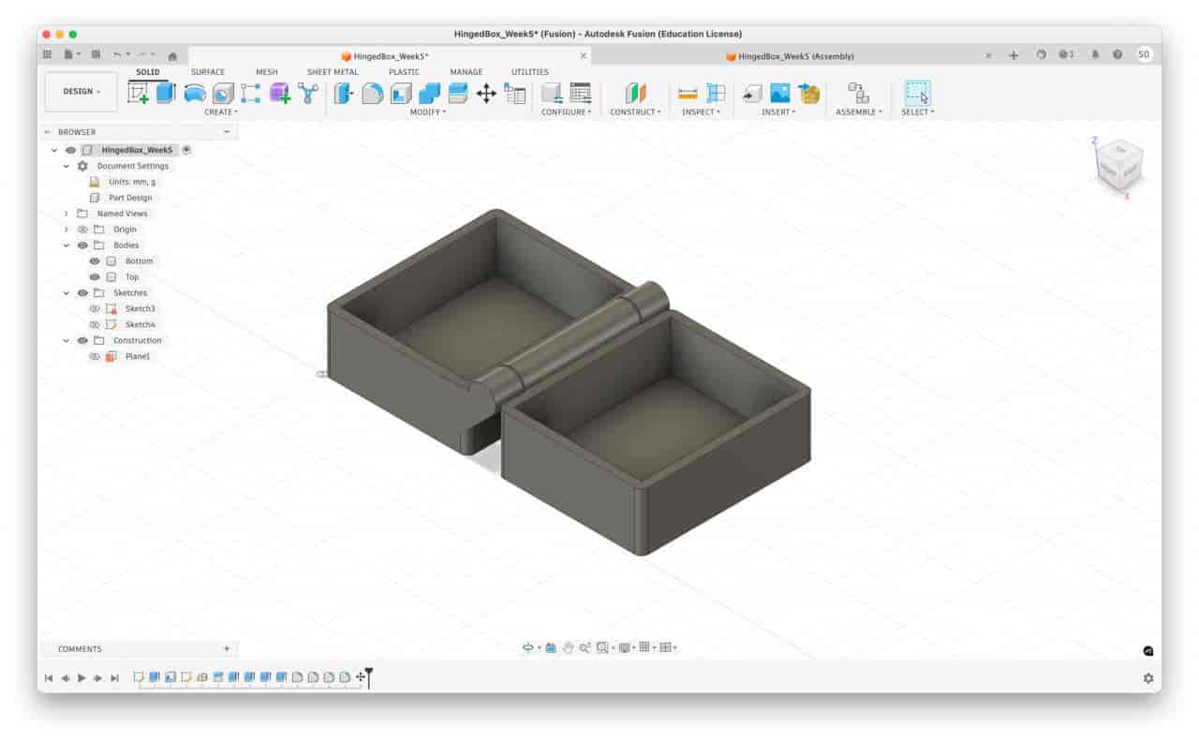
Task: Open the DESIGN workspace dropdown
Action: point(81,92)
